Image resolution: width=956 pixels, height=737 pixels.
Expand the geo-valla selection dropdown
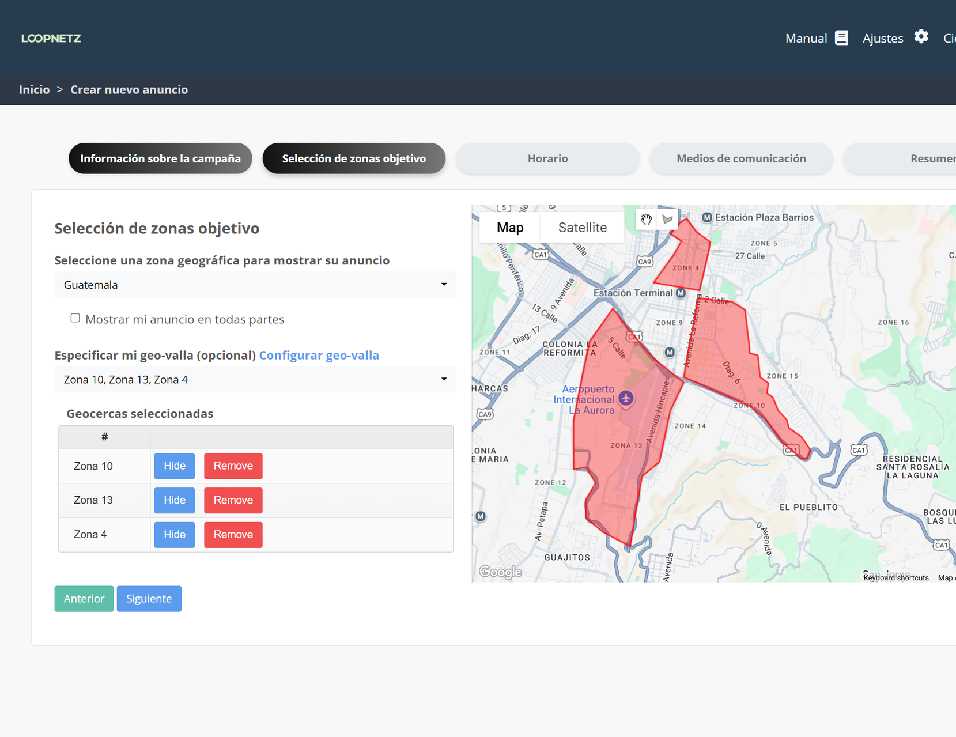pos(255,380)
